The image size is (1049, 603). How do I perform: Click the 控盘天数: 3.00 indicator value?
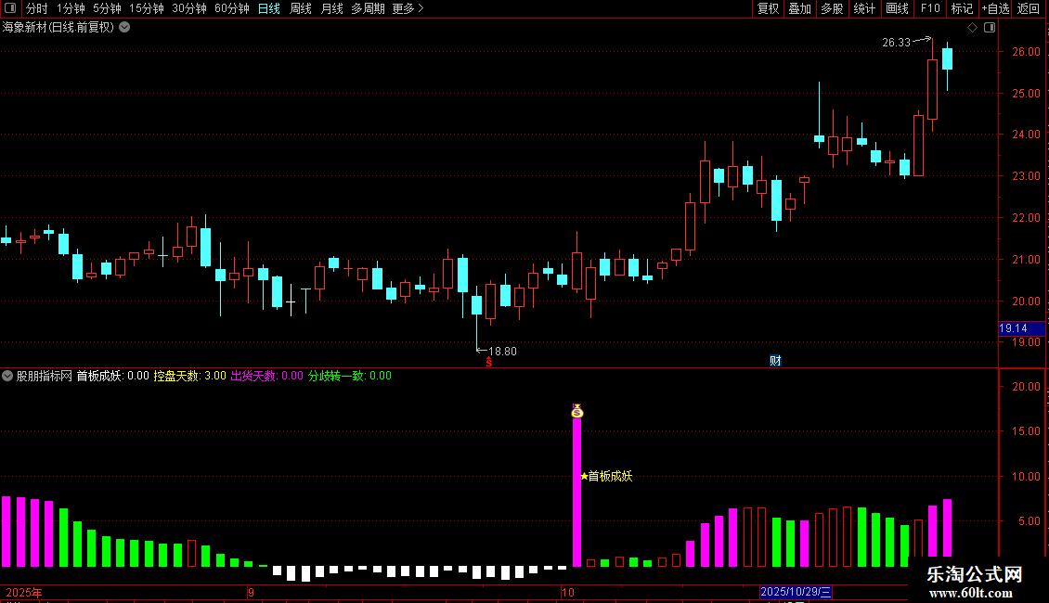[190, 376]
